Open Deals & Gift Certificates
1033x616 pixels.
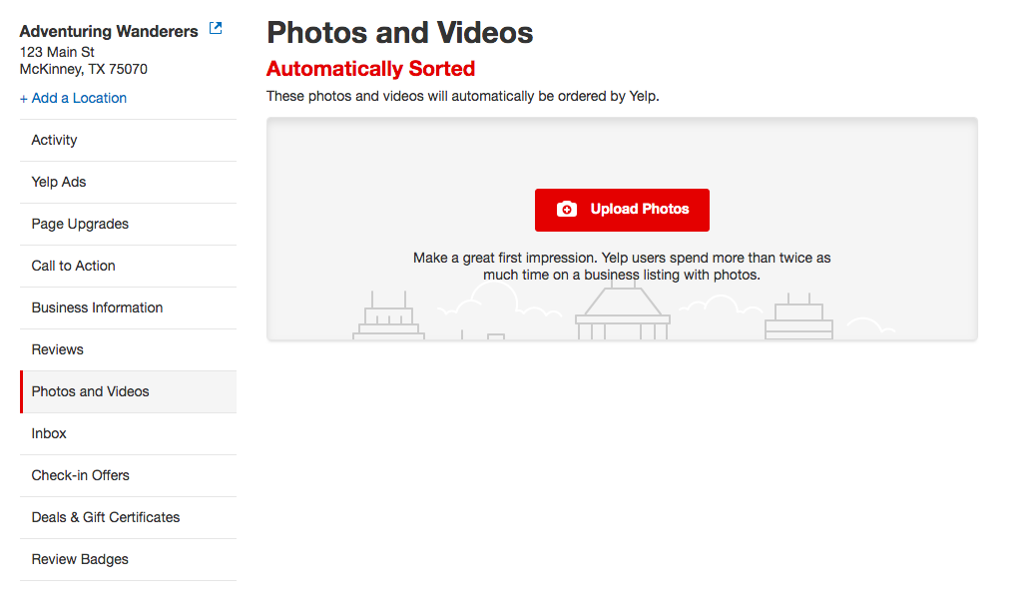(106, 517)
